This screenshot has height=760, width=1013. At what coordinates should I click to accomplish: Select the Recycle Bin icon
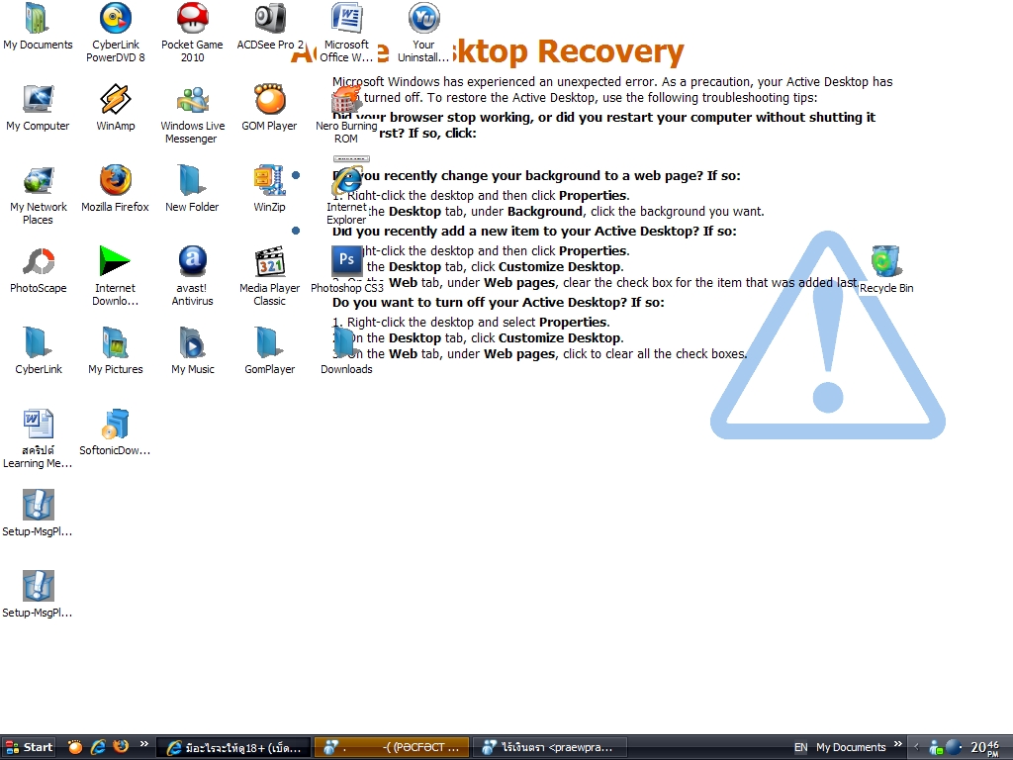pos(885,270)
